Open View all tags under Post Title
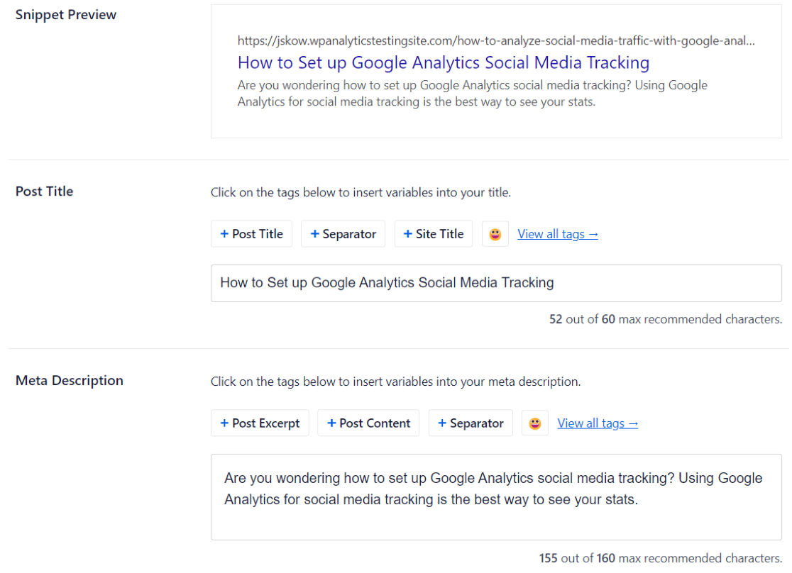Viewport: 792px width, 573px height. (x=558, y=234)
